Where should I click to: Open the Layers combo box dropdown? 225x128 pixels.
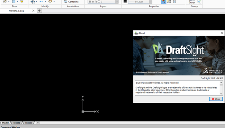click(117, 2)
